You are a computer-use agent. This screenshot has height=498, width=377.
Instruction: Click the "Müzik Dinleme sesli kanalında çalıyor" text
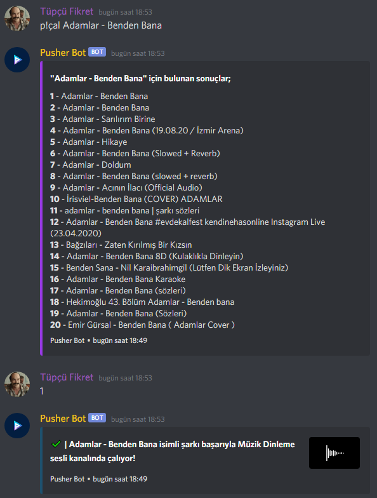[173, 451]
